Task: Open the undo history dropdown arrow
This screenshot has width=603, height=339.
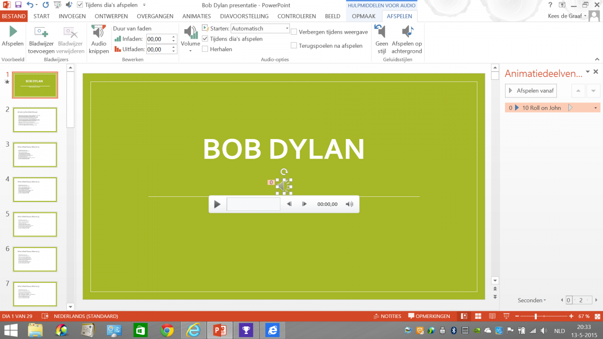Action: 37,5
